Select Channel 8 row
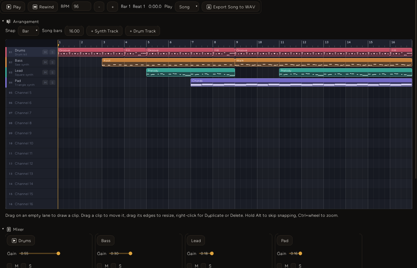417x268 pixels. point(32,123)
